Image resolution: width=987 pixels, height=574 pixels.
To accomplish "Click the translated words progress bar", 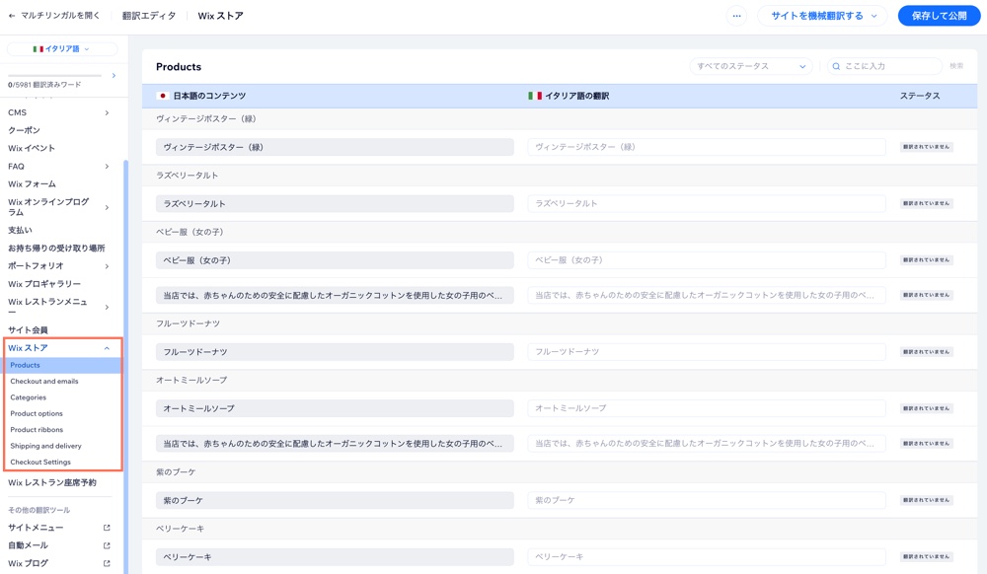I will [54, 75].
